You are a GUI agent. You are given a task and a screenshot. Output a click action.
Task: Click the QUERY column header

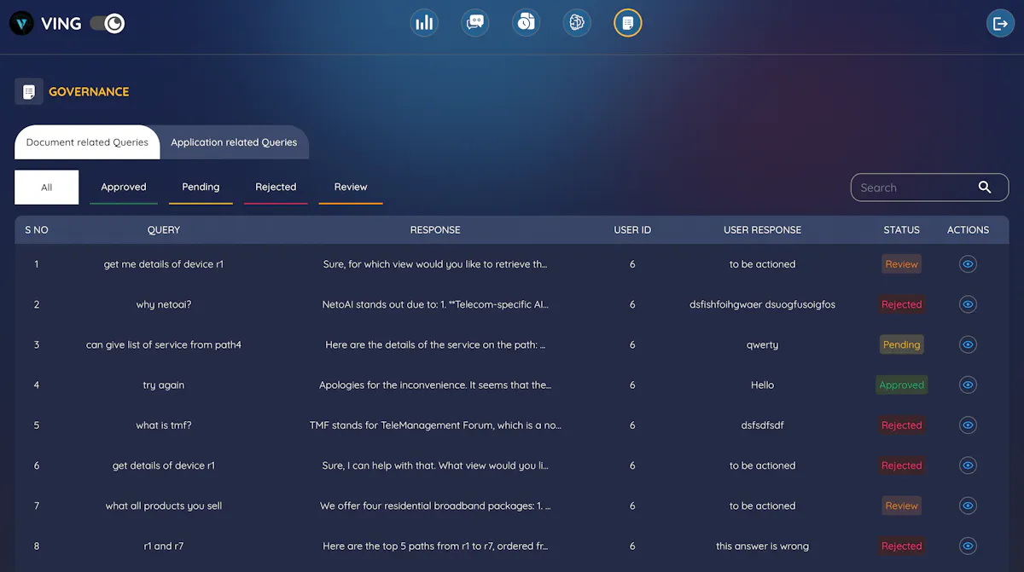coord(164,230)
